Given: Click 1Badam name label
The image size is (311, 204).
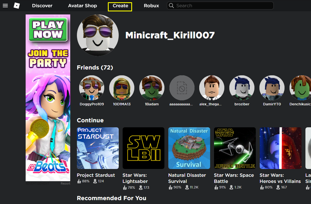Looking at the screenshot, I should click(x=152, y=104).
